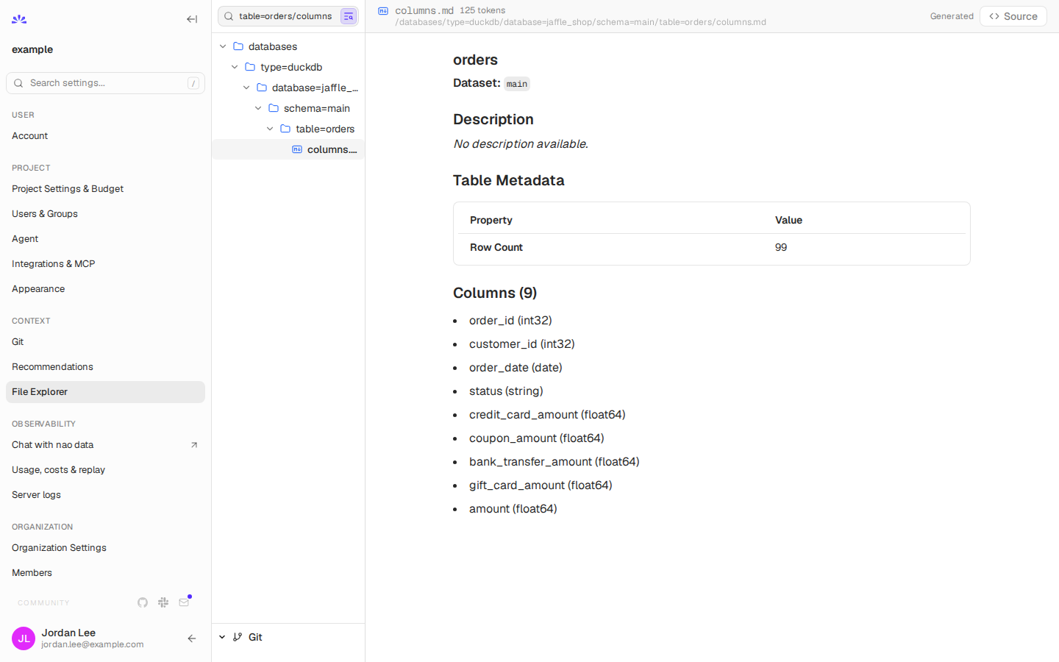Collapse the table=orders folder chevron
1059x662 pixels.
click(x=270, y=129)
